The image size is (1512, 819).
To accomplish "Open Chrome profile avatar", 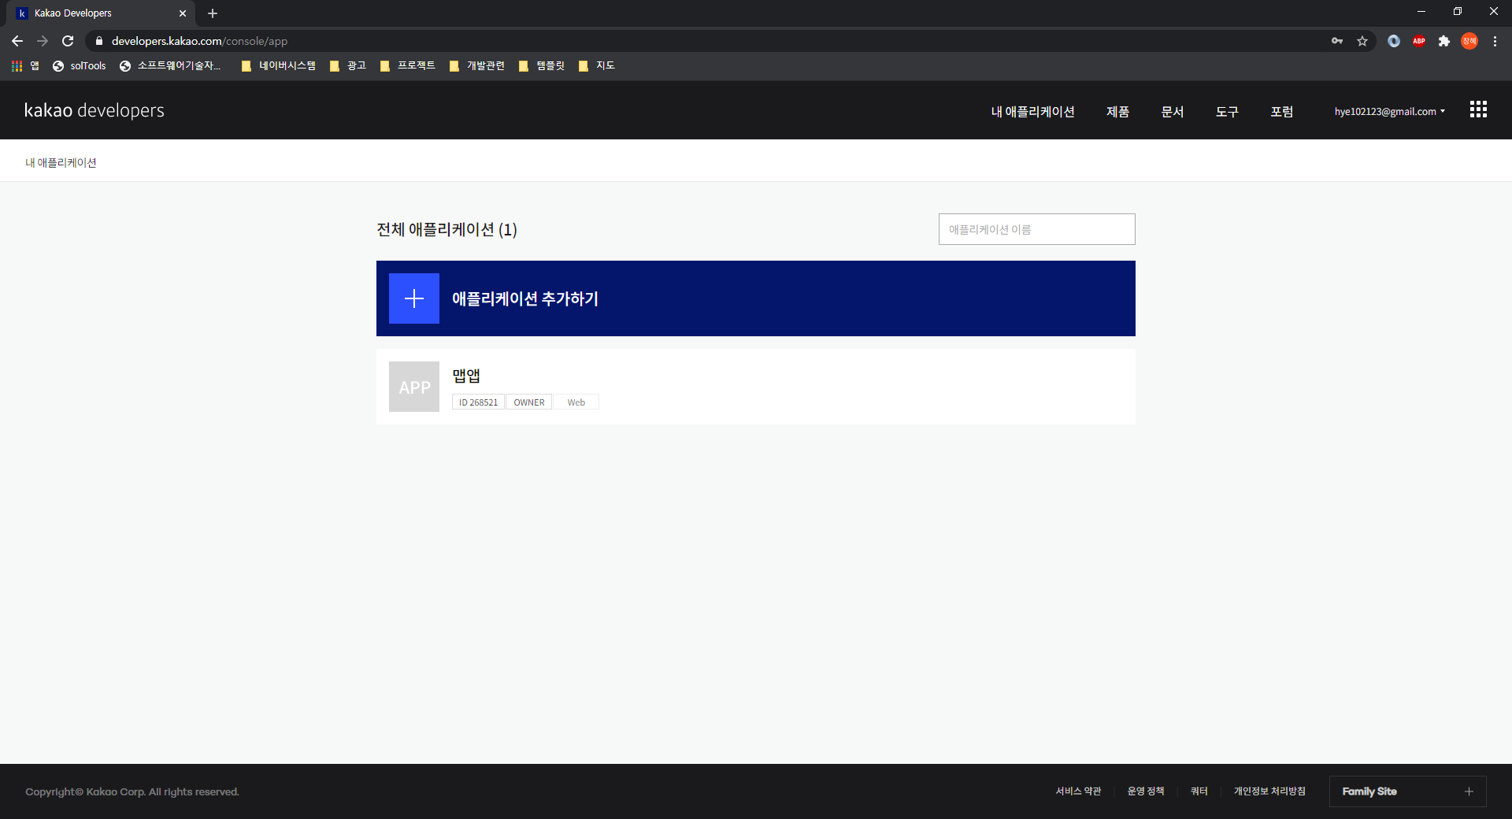I will [1469, 41].
